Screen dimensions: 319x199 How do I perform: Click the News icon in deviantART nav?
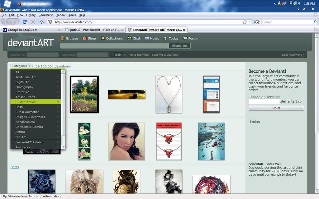point(147,38)
